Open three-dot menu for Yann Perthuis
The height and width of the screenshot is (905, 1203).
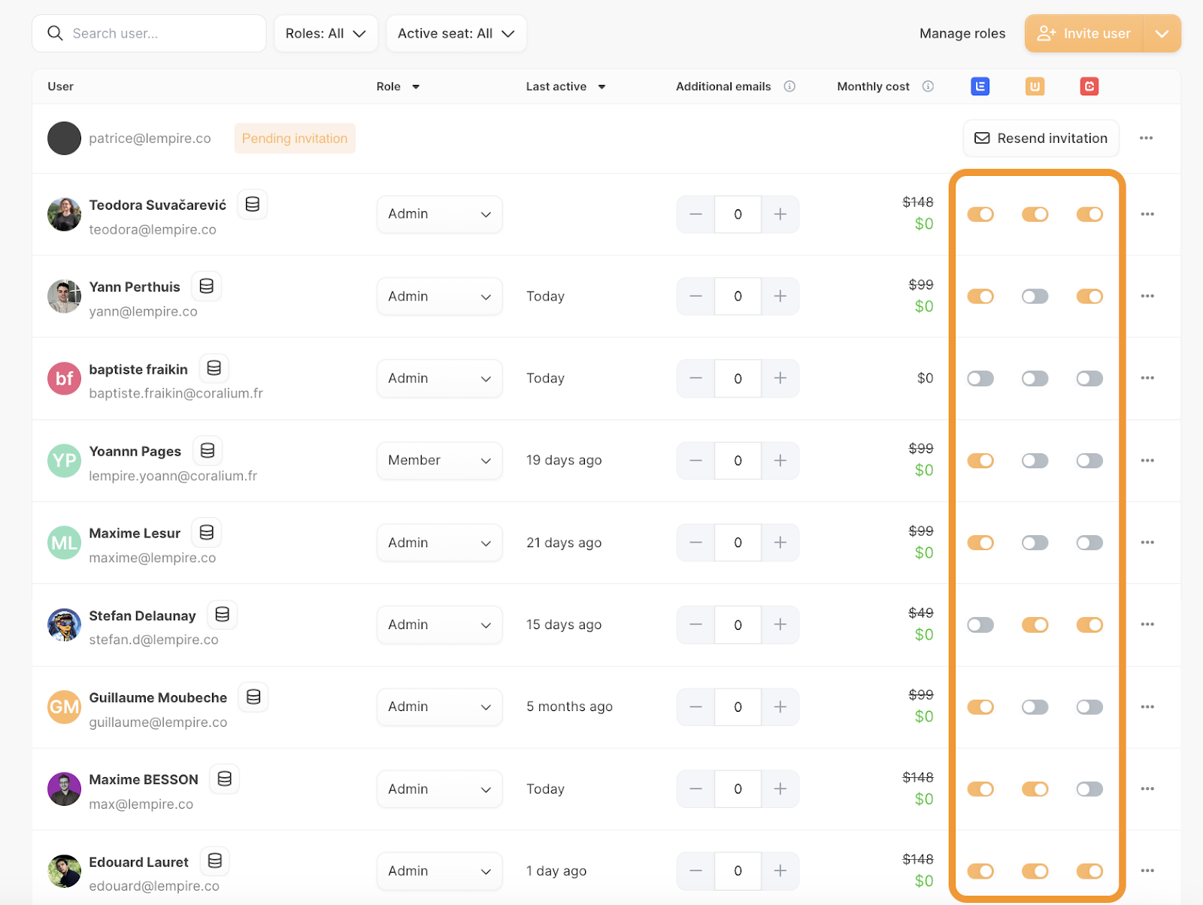(1147, 296)
